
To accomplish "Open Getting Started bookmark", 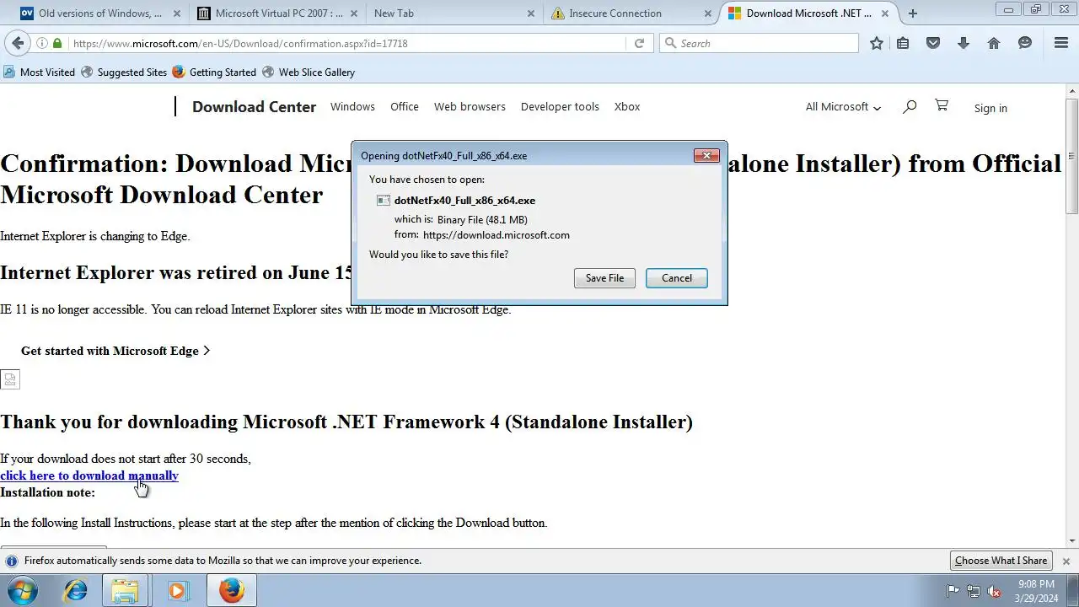I will (214, 73).
